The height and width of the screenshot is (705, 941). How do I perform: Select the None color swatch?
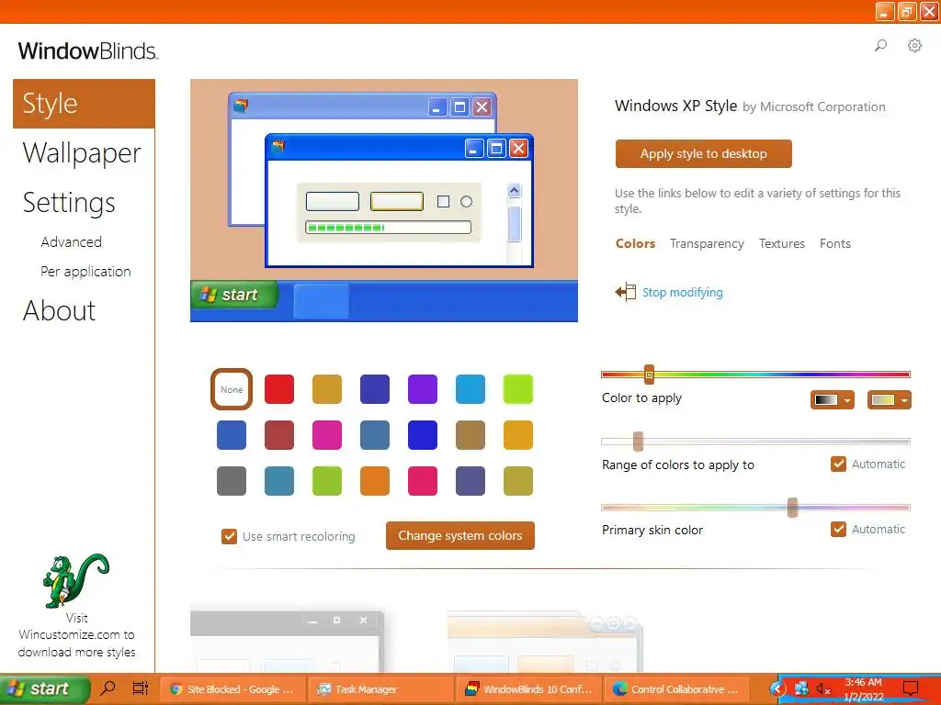pyautogui.click(x=231, y=389)
